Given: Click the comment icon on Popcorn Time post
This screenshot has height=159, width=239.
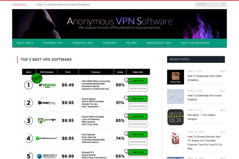Looking at the screenshot, I should coord(221,132).
